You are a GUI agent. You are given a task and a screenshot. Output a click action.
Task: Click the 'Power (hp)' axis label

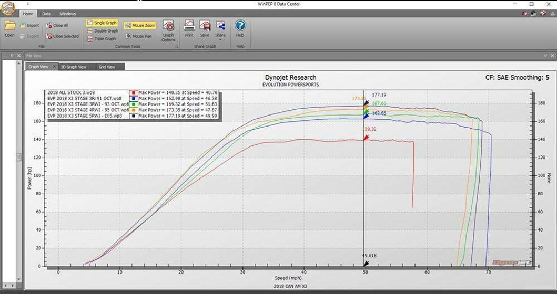pos(29,177)
